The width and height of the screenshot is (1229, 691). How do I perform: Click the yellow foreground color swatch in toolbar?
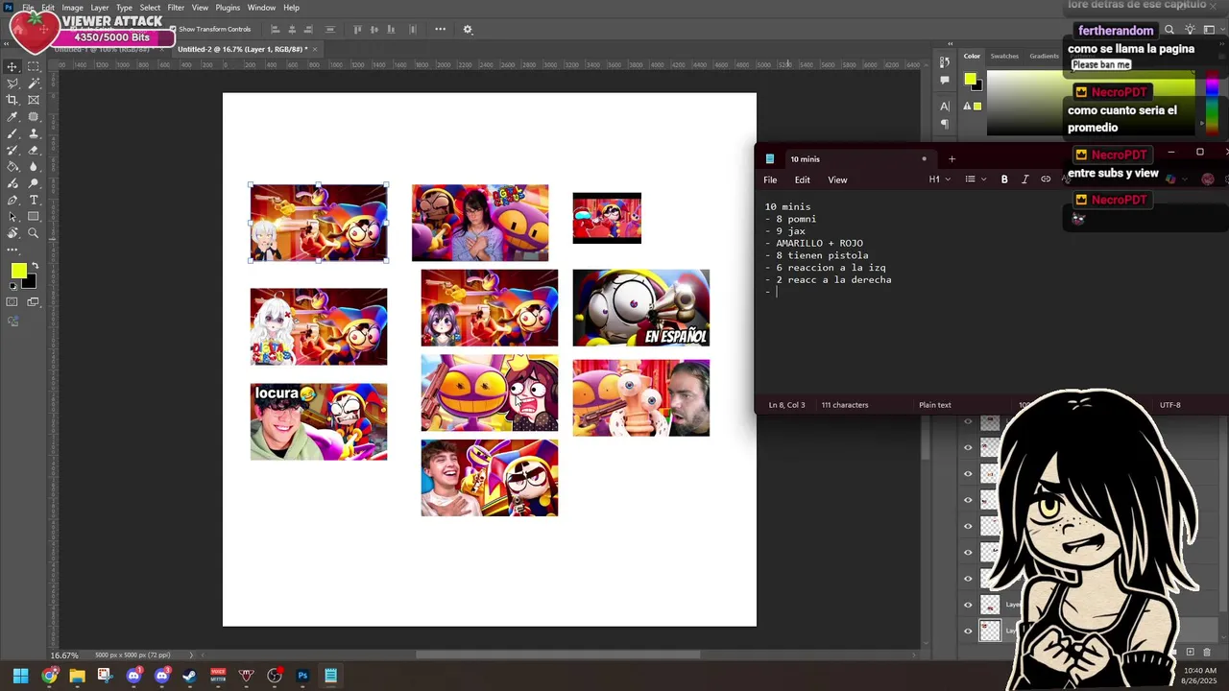[x=17, y=272]
